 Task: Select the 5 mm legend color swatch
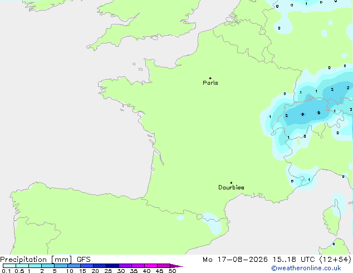click(61, 266)
